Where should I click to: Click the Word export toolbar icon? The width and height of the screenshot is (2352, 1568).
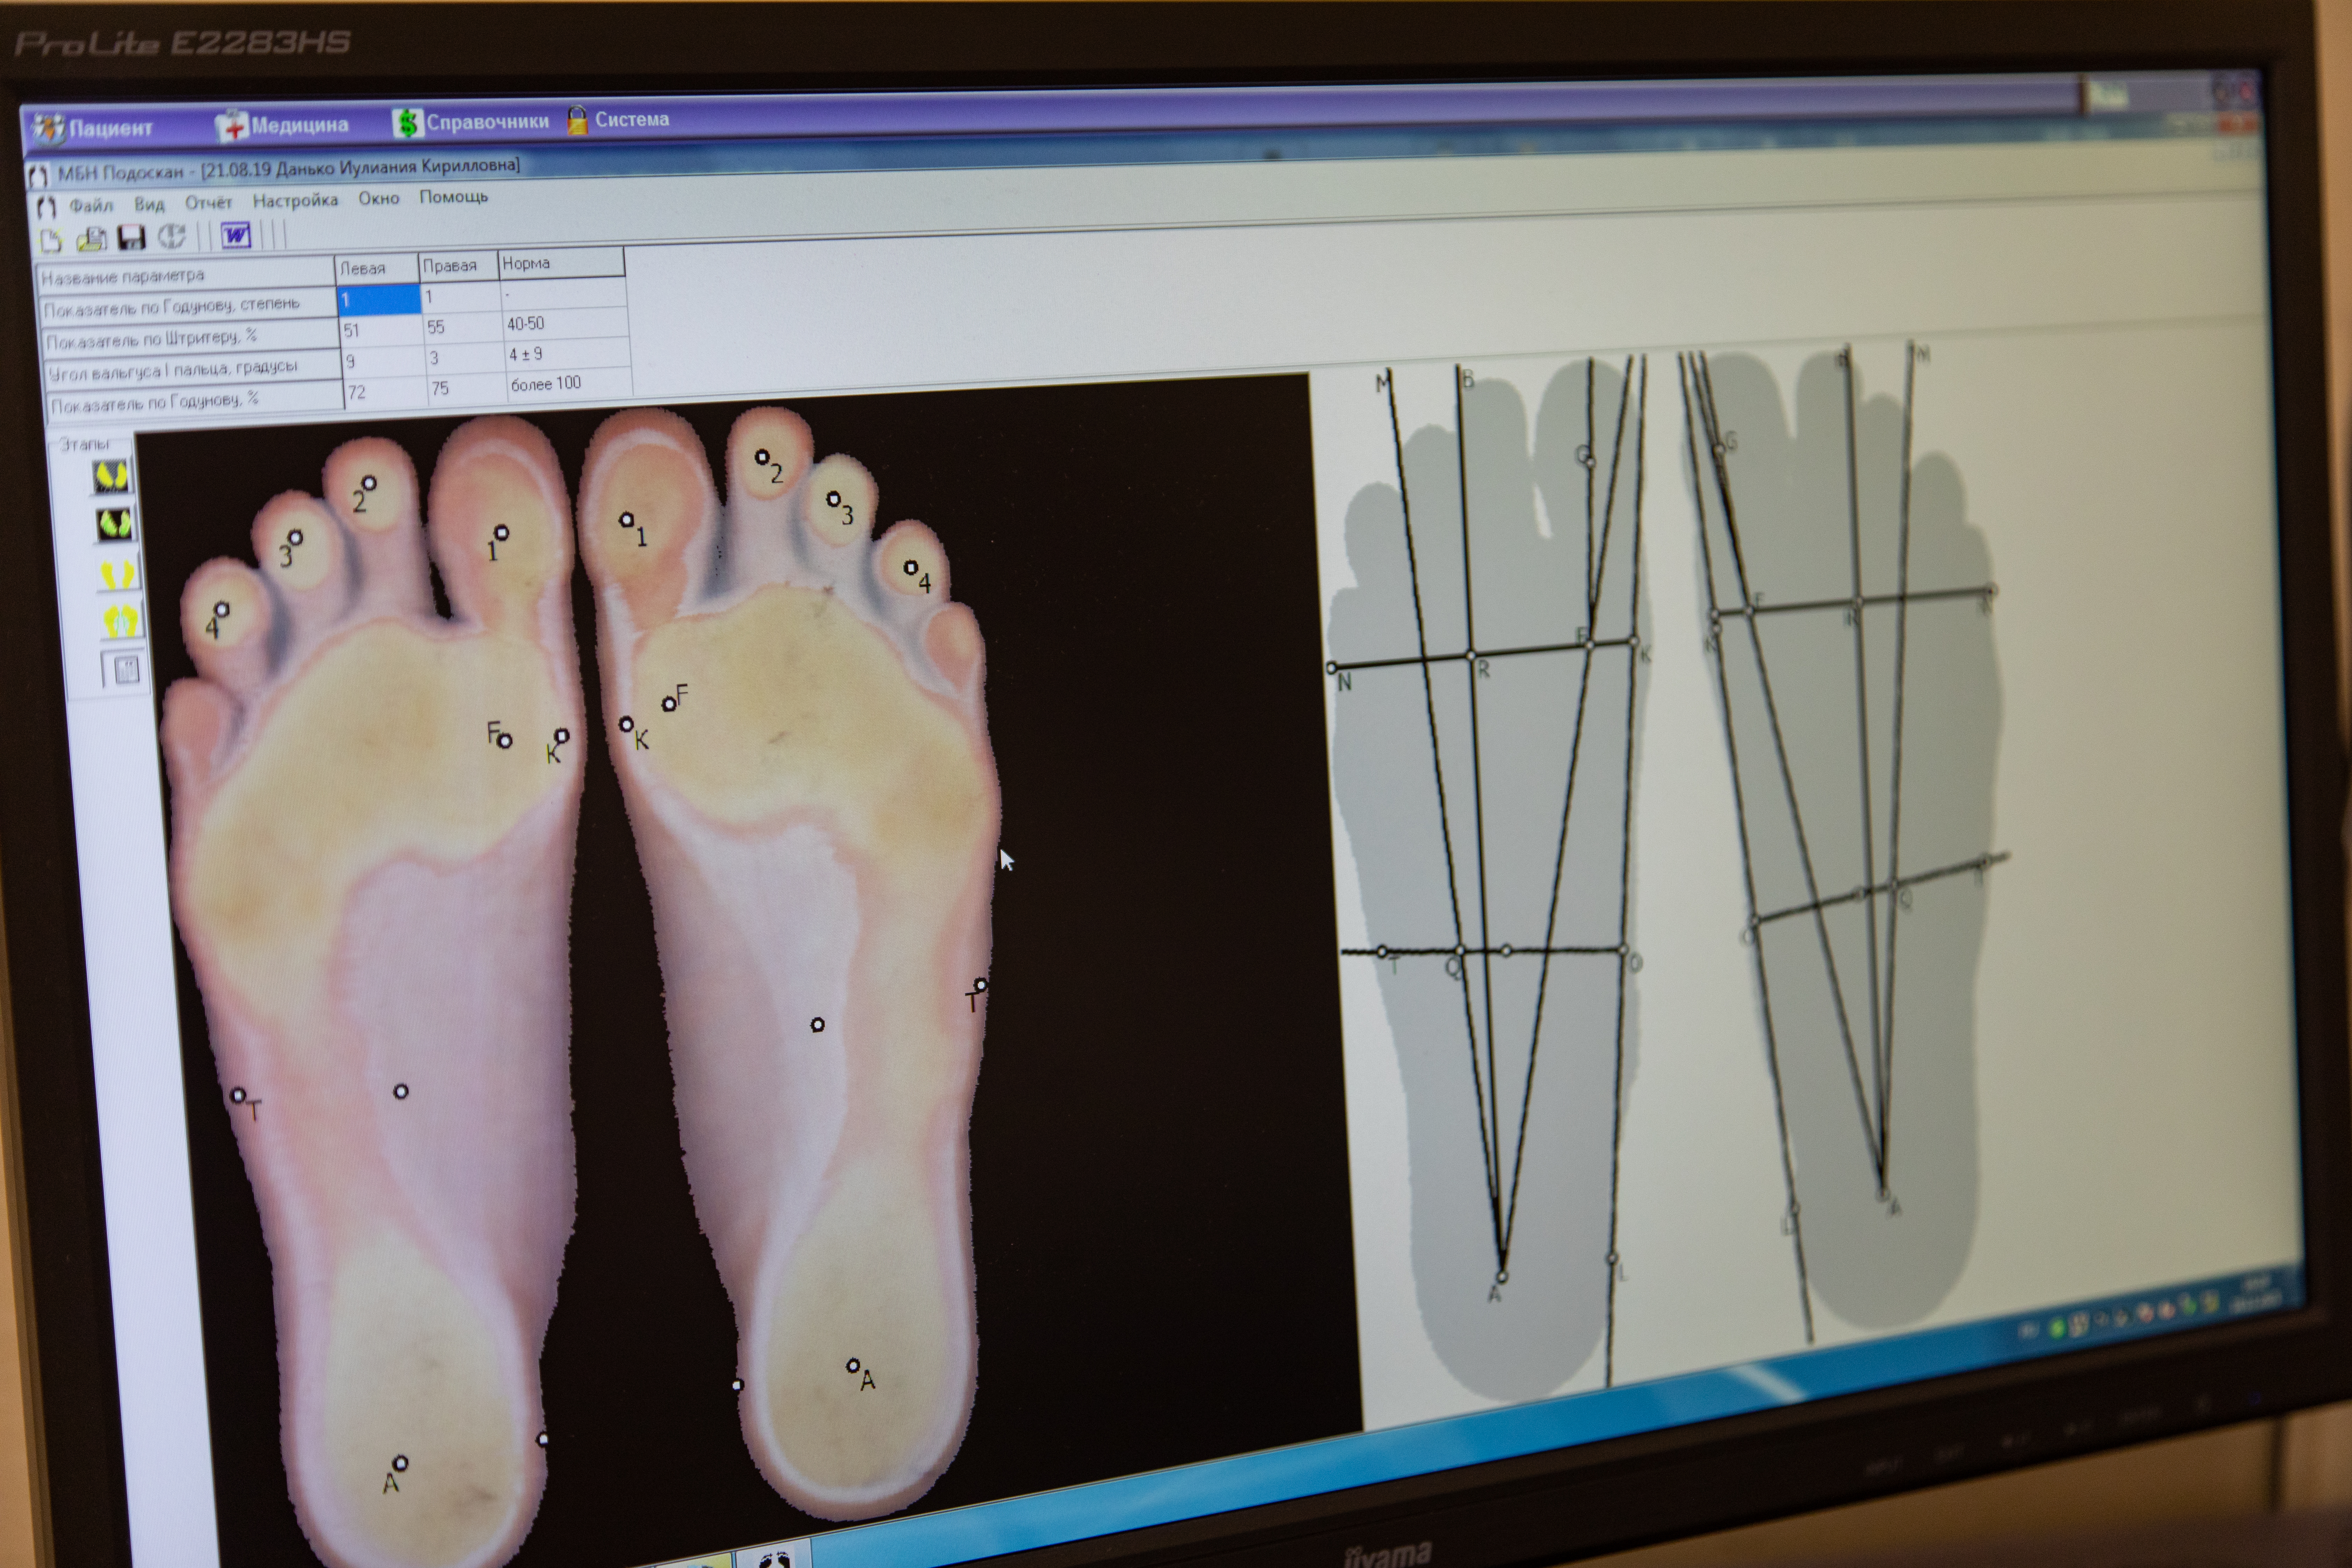[236, 235]
